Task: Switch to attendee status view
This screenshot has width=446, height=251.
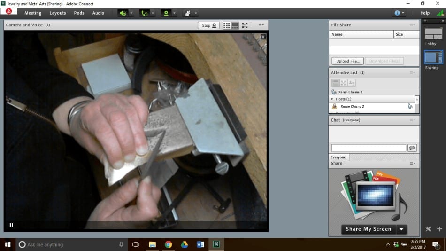Action: (352, 83)
